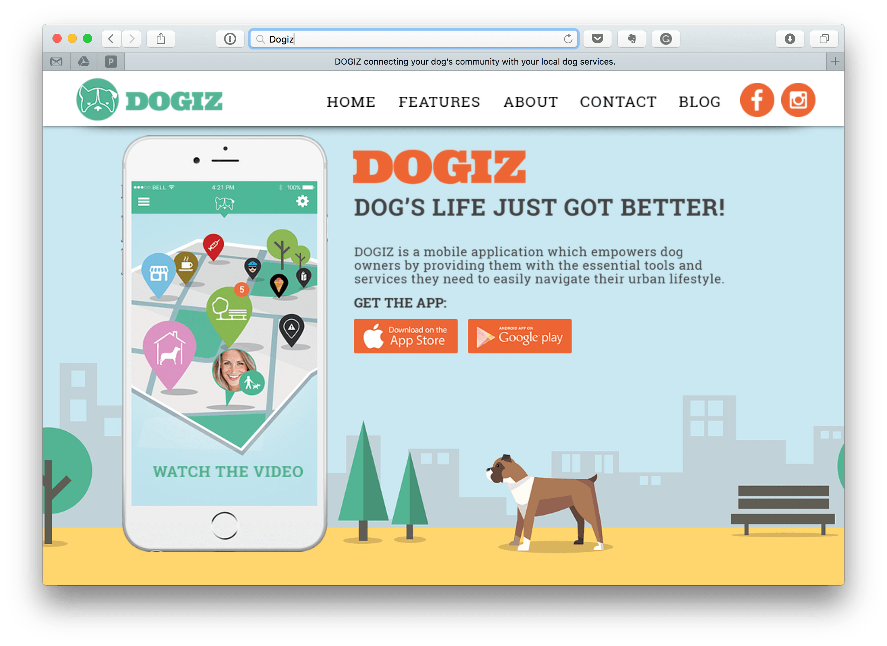Click the Share button in Safari toolbar

click(161, 39)
